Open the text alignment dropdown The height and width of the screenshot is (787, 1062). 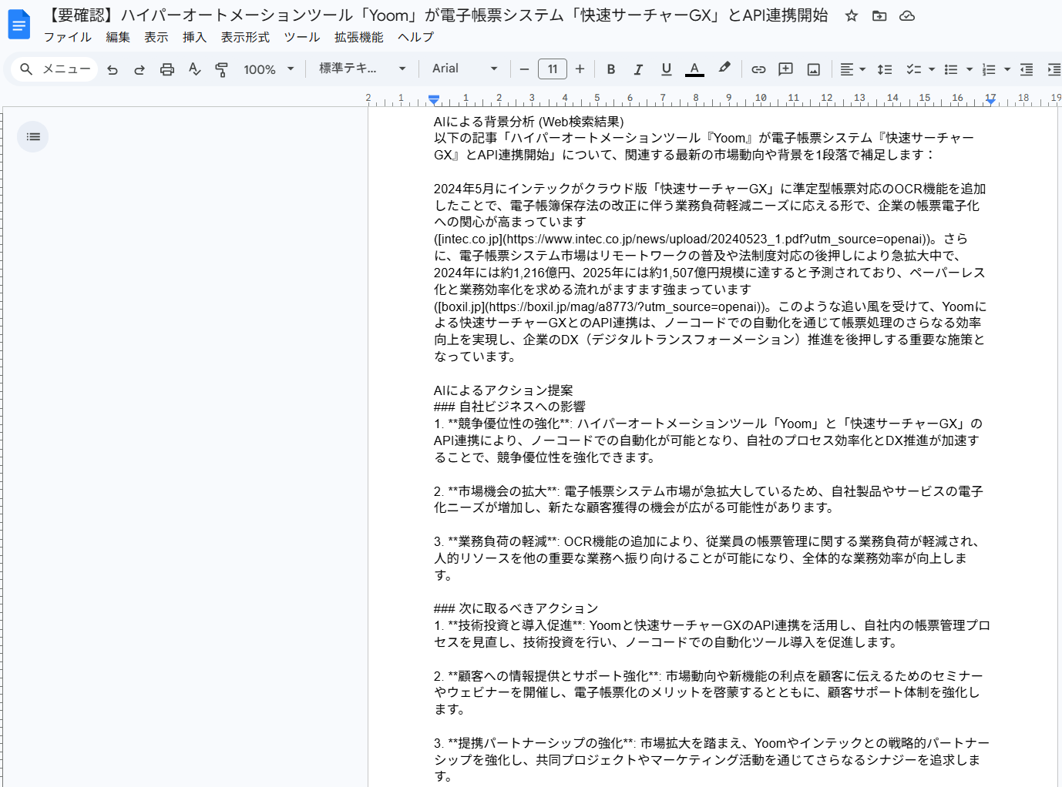[852, 69]
